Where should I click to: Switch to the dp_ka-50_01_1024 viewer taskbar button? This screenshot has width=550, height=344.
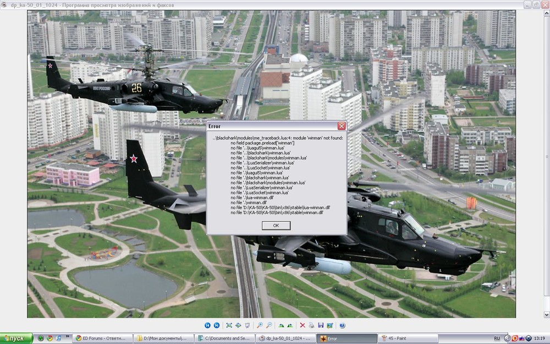click(286, 338)
